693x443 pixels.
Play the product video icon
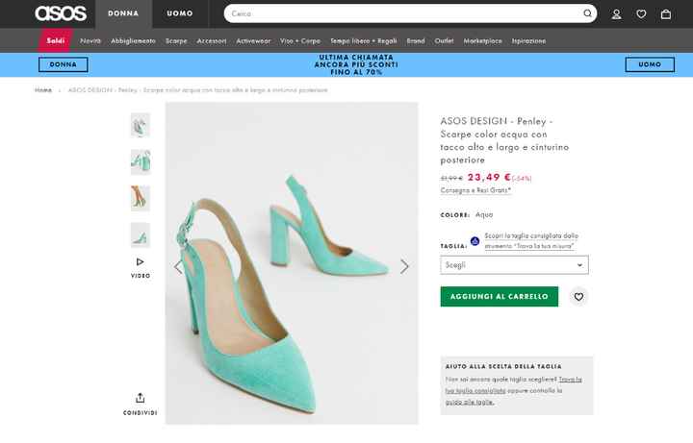(x=141, y=262)
